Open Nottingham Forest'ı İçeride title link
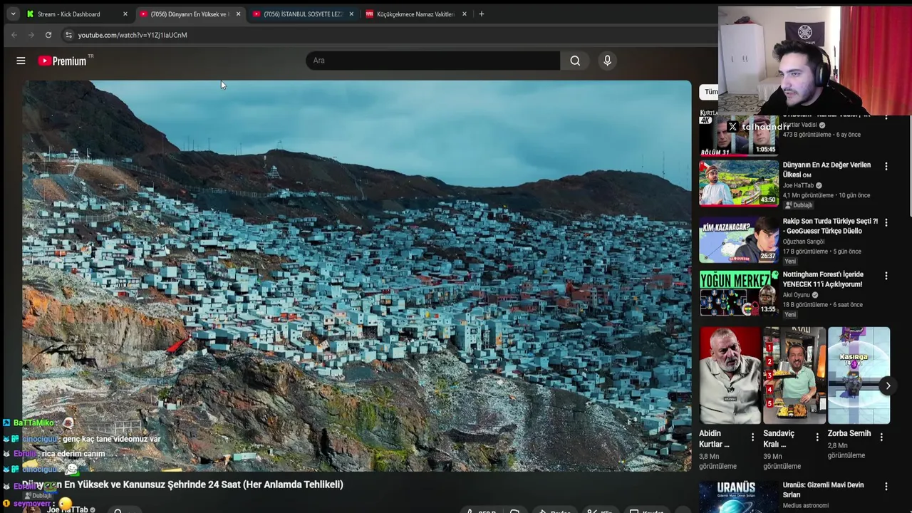Viewport: 912px width, 513px height. (823, 279)
